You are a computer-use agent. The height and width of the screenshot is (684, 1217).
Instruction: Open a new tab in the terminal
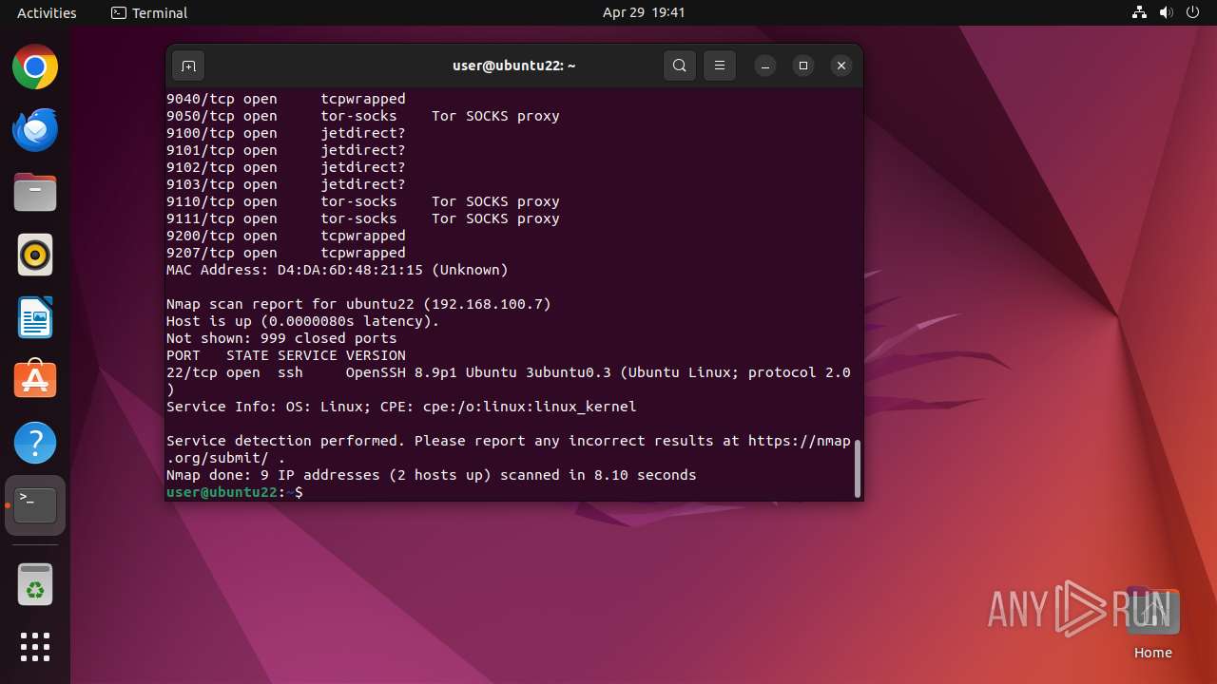click(188, 66)
